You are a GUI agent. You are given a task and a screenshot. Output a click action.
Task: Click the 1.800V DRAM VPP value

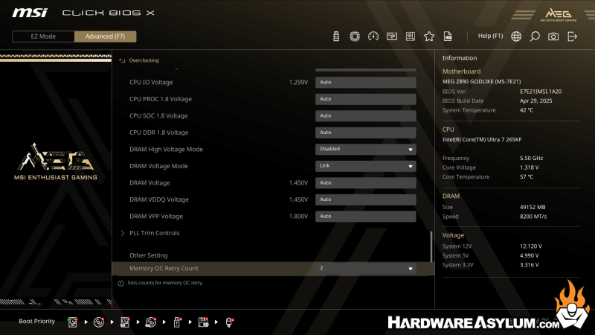(x=298, y=216)
